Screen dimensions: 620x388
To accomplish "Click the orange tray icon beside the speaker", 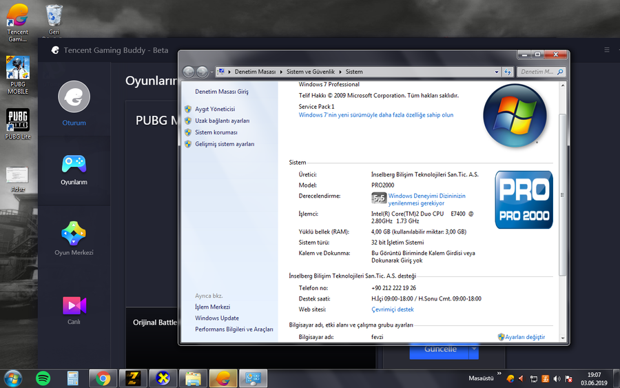I will coord(546,379).
